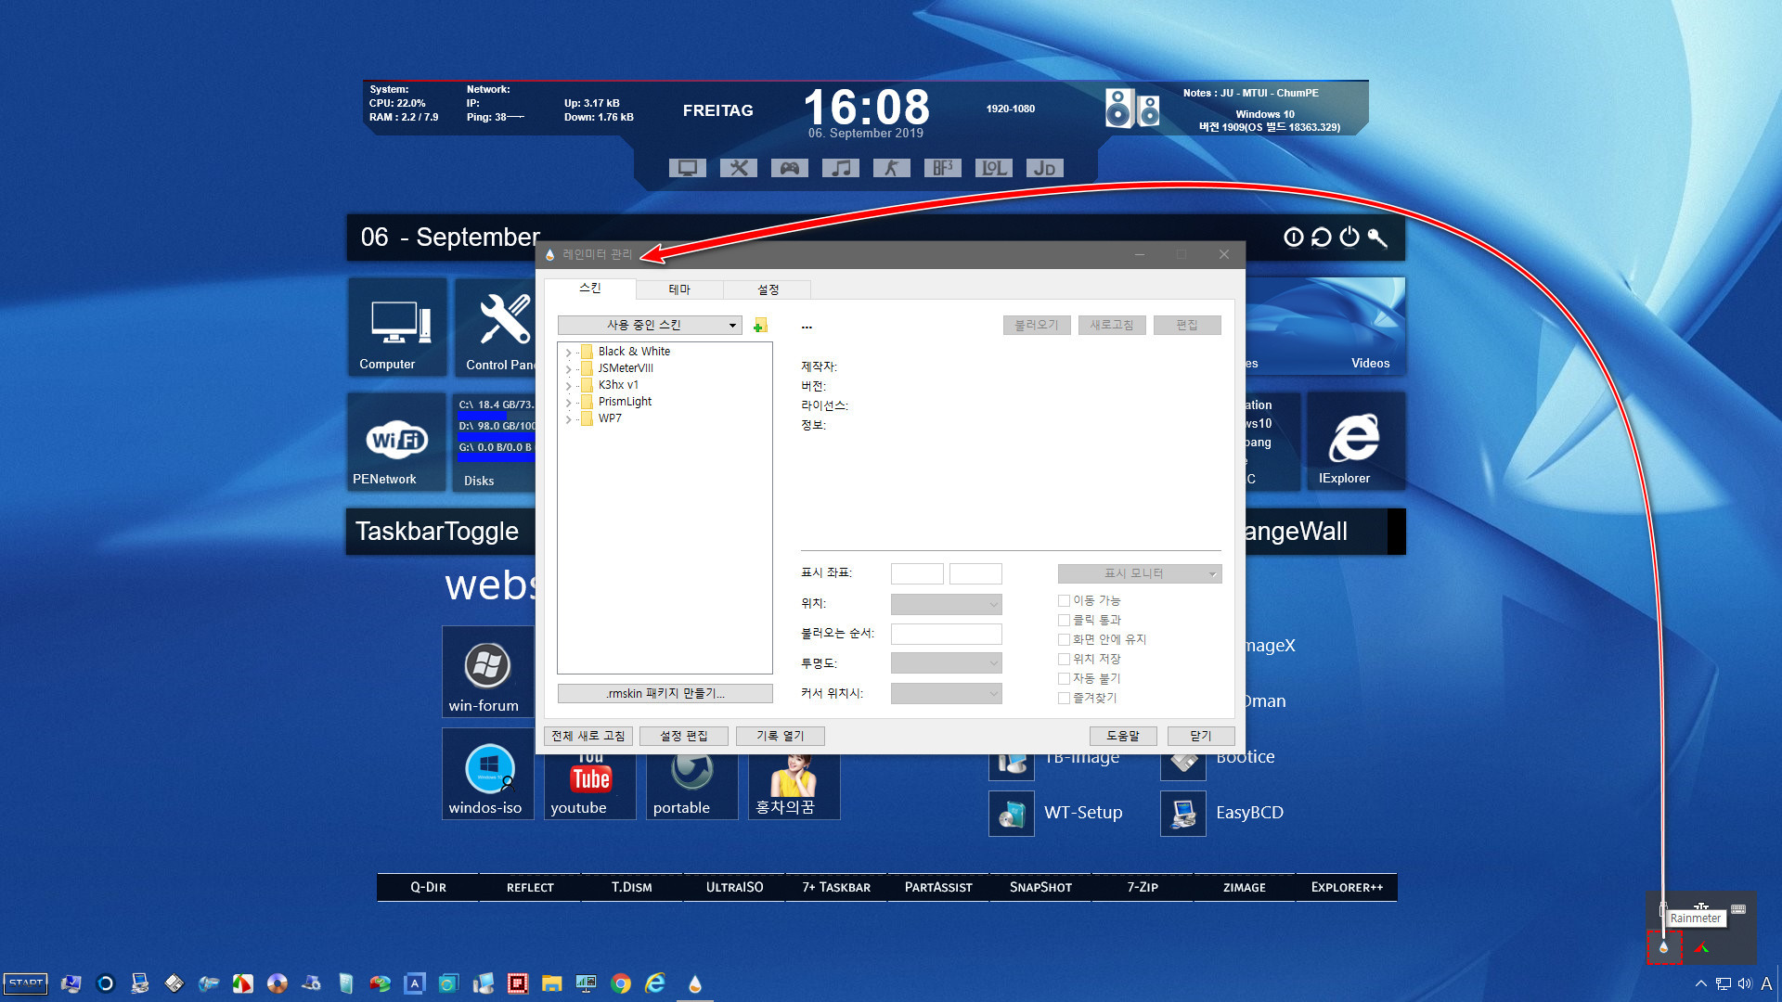Open the yellow File Explorer folder on the taskbar
The image size is (1782, 1002).
pos(552,983)
